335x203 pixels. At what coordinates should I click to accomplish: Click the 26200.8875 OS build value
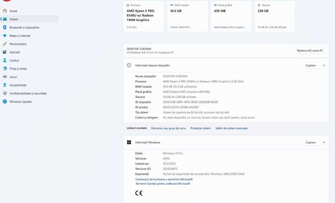[170, 169]
